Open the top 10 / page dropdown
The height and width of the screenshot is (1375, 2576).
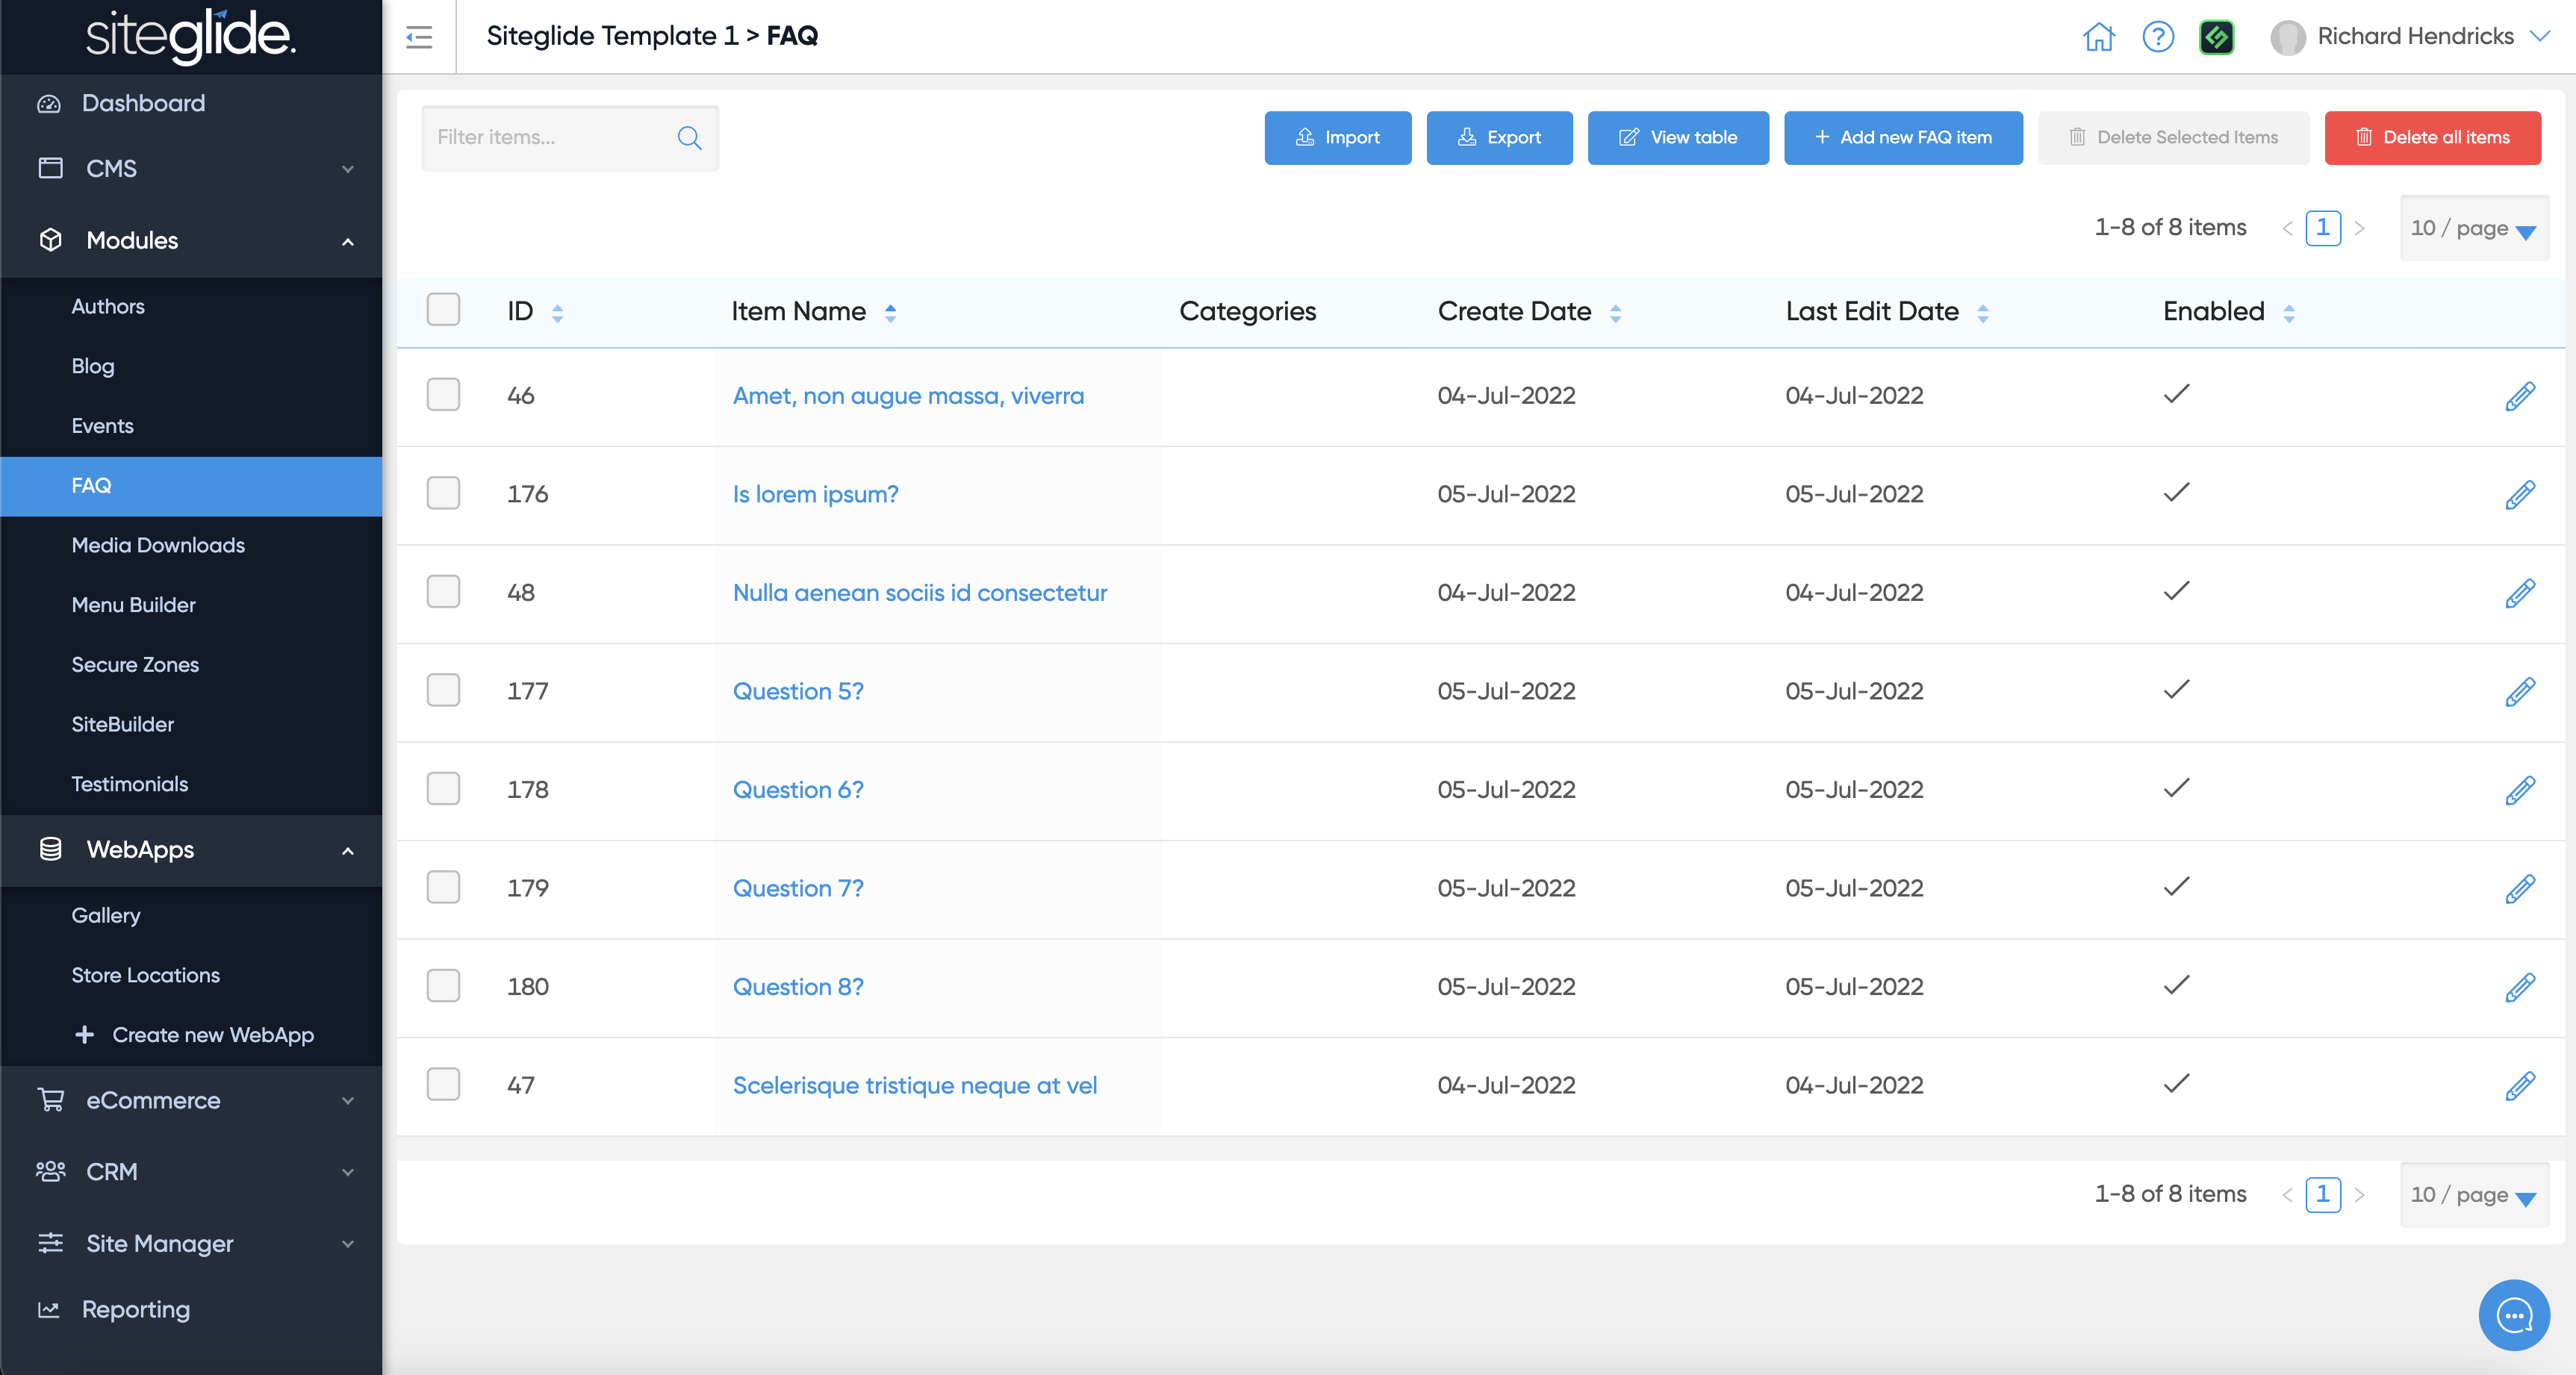[2473, 229]
